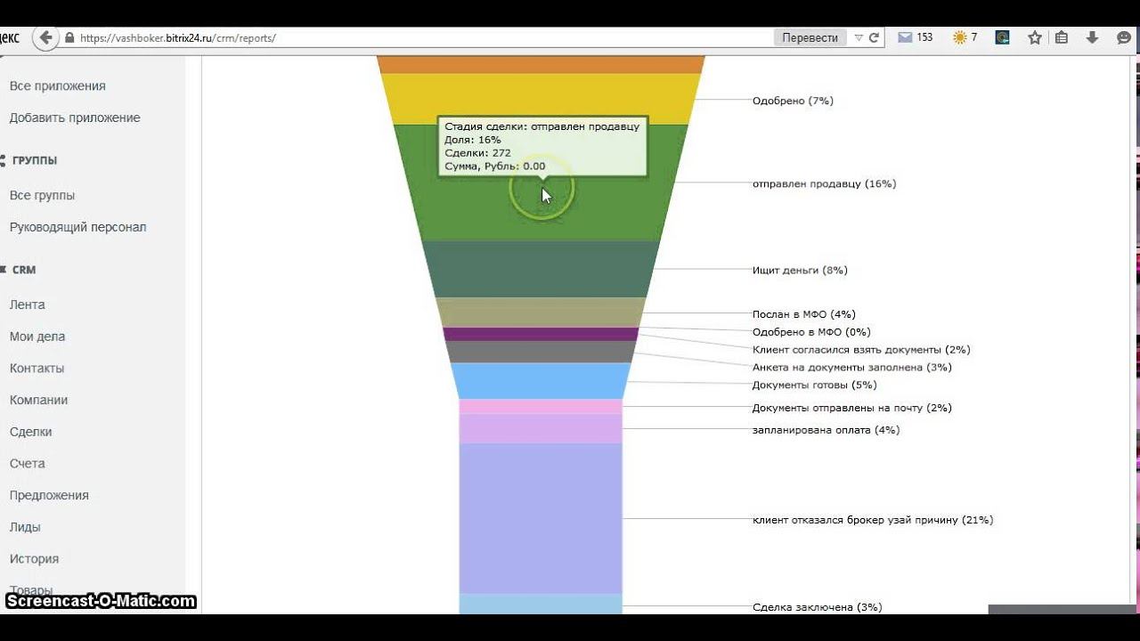The image size is (1140, 641).
Task: Click the smiley chat icon in the toolbar
Action: (x=1123, y=37)
